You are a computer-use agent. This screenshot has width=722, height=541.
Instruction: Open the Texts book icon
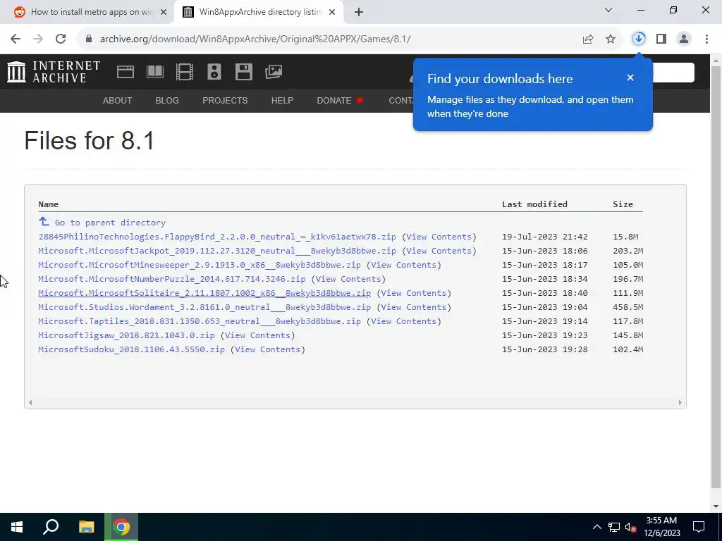point(154,72)
